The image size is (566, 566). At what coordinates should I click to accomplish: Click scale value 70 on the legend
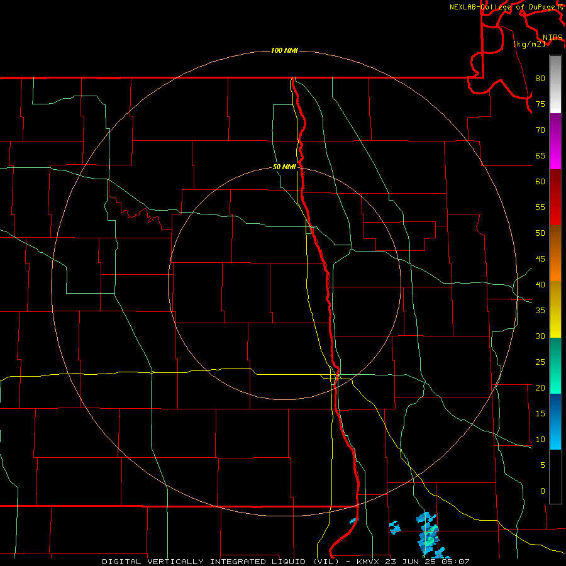540,130
